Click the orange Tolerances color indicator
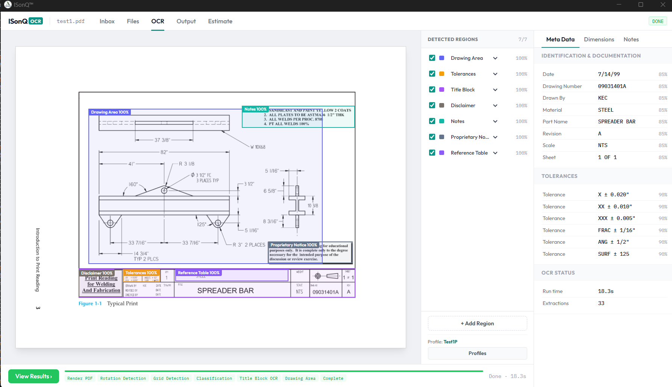 coord(442,74)
